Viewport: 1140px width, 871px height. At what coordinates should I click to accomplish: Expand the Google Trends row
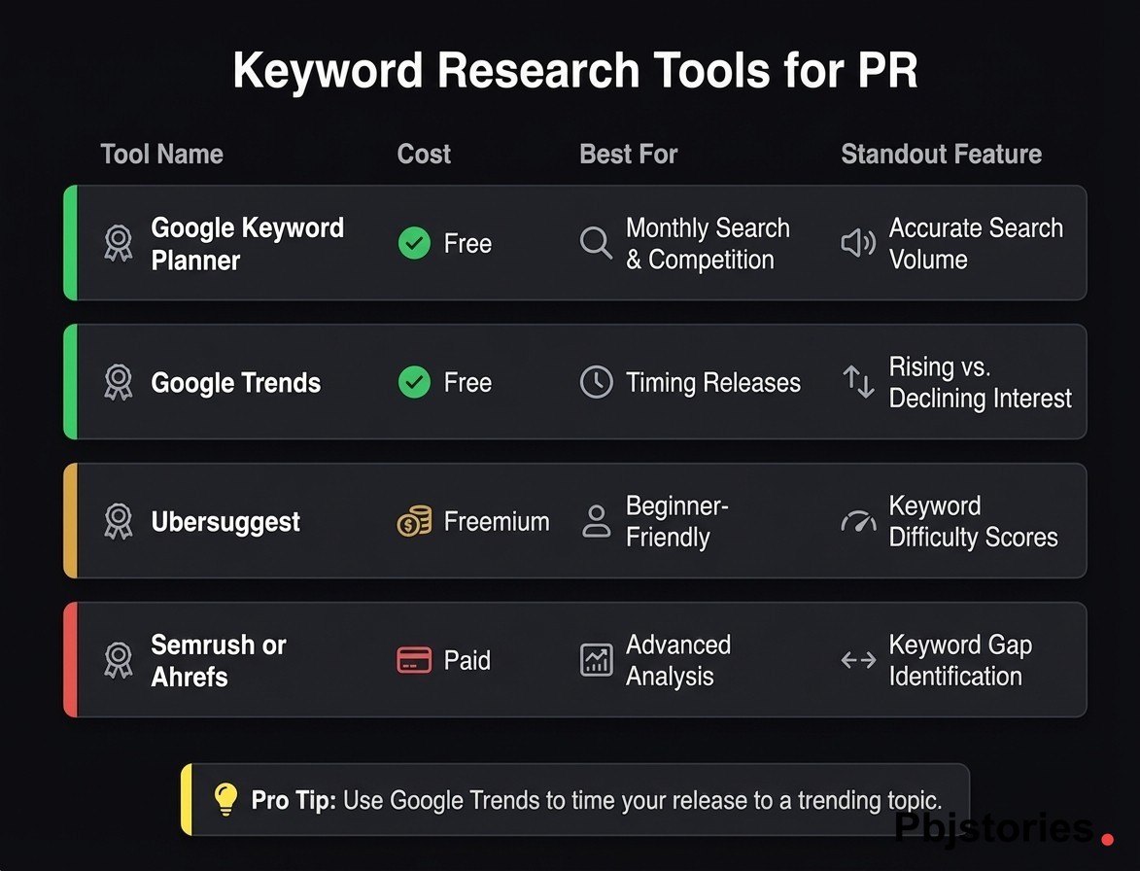[x=574, y=382]
